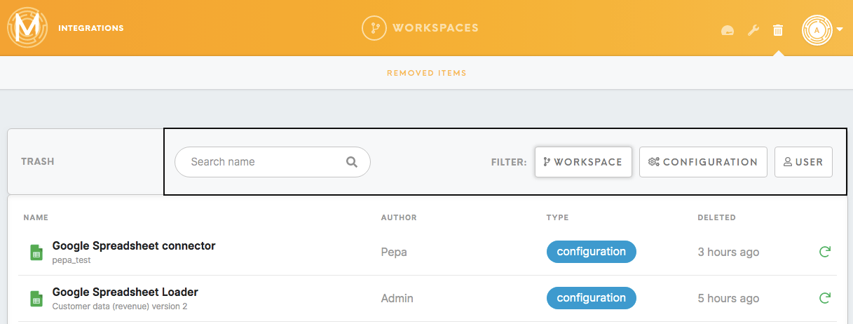Viewport: 853px width, 324px height.
Task: Click the user avatar circle
Action: [817, 30]
